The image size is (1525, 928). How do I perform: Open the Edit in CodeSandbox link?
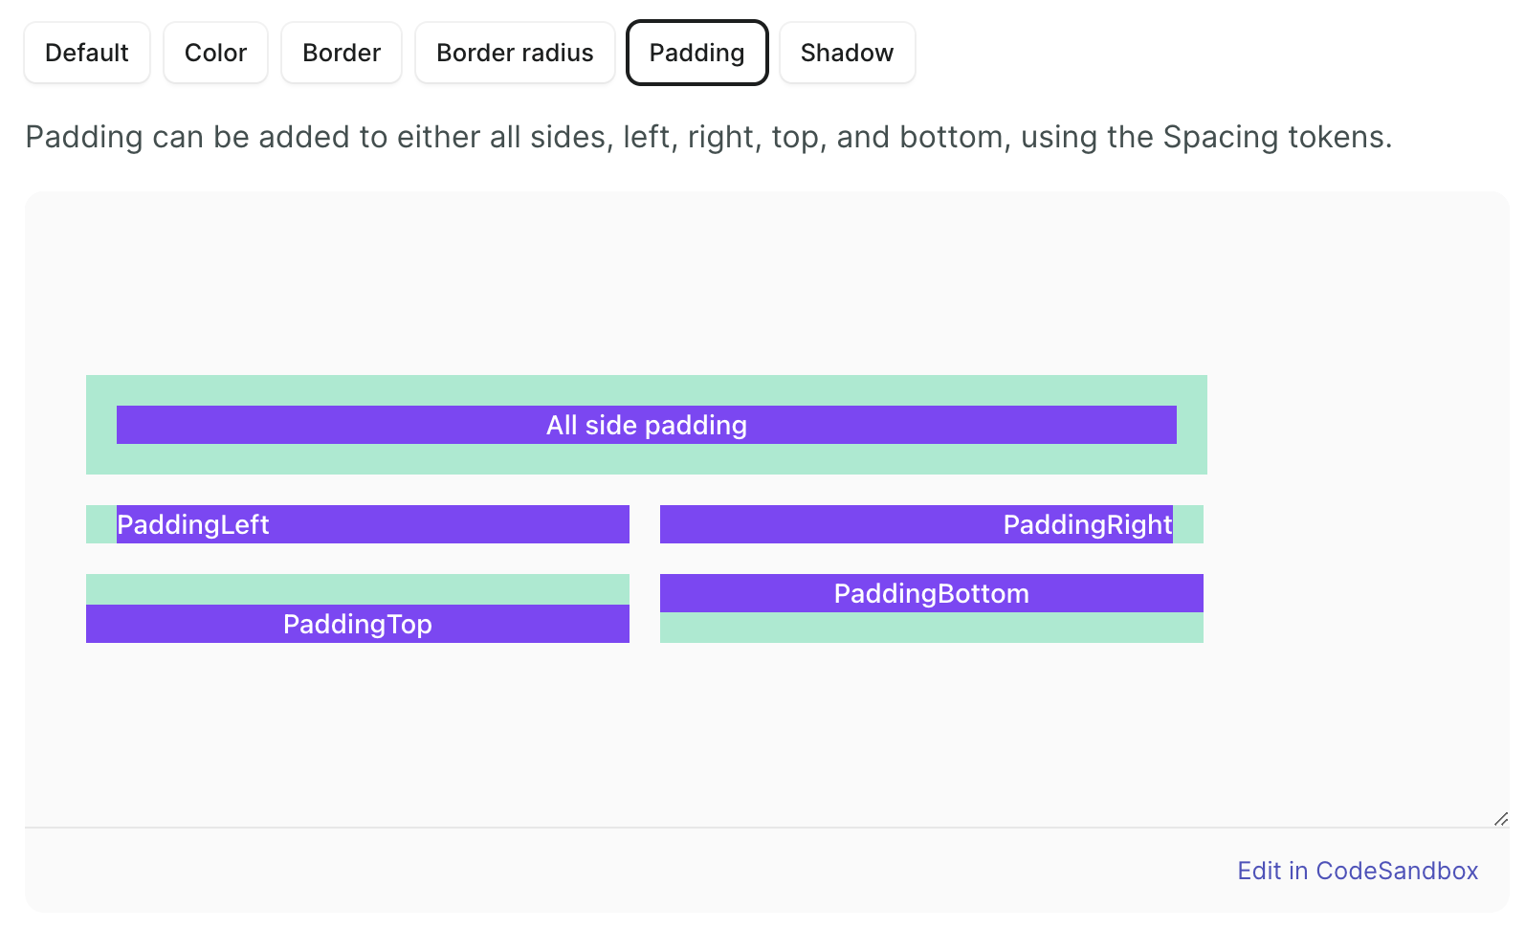pyautogui.click(x=1358, y=871)
